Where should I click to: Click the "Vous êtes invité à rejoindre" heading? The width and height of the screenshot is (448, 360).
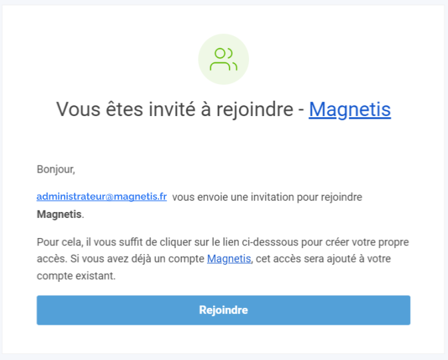click(x=175, y=109)
